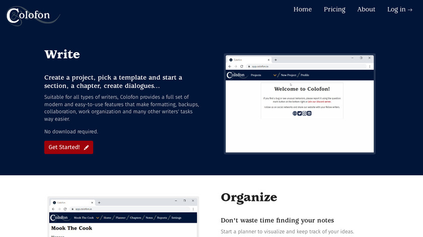
Task: Click the Get Started! button
Action: pyautogui.click(x=69, y=148)
